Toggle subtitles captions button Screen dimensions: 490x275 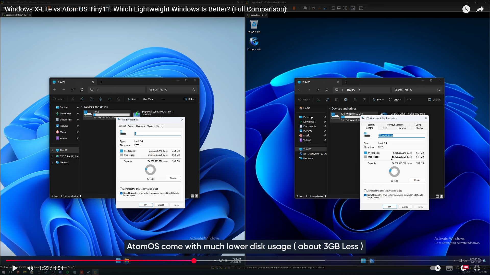point(449,268)
